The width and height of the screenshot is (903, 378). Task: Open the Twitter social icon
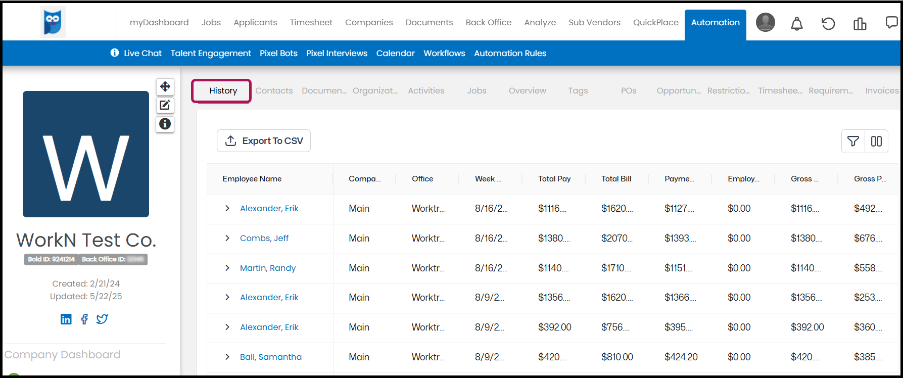tap(102, 319)
